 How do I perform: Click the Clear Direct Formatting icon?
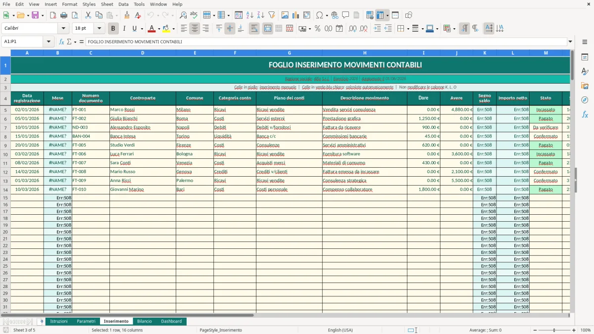pos(138,15)
